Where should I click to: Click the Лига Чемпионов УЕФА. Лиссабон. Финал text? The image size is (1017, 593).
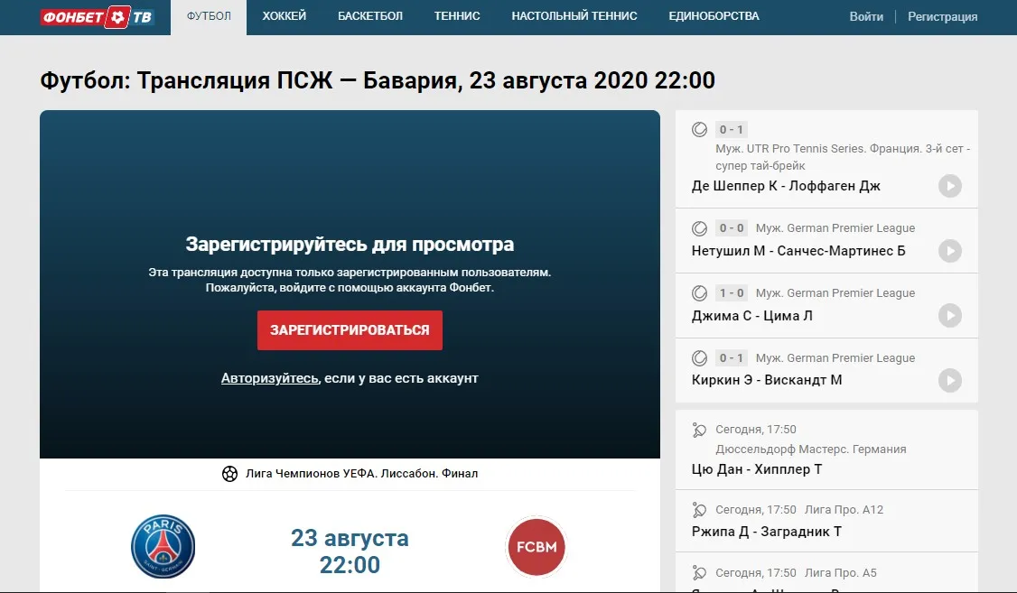pyautogui.click(x=361, y=474)
